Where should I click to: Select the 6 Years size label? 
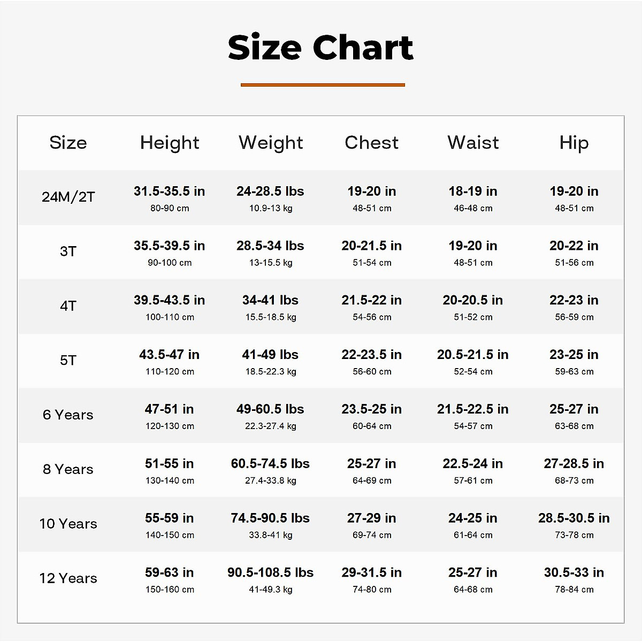68,415
